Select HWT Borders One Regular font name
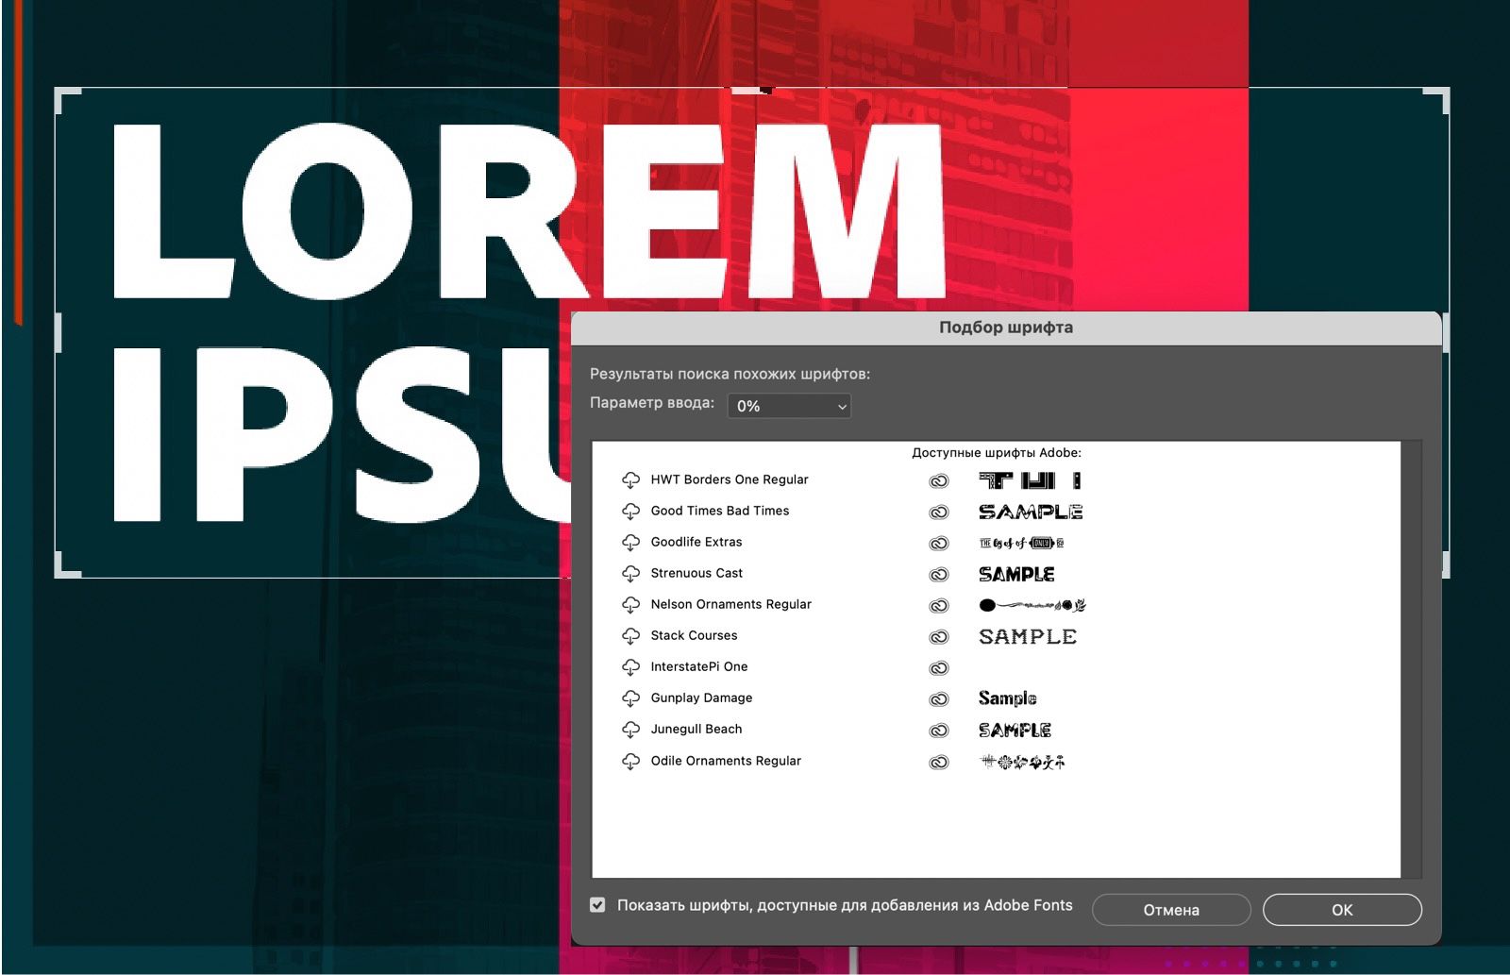 730,479
